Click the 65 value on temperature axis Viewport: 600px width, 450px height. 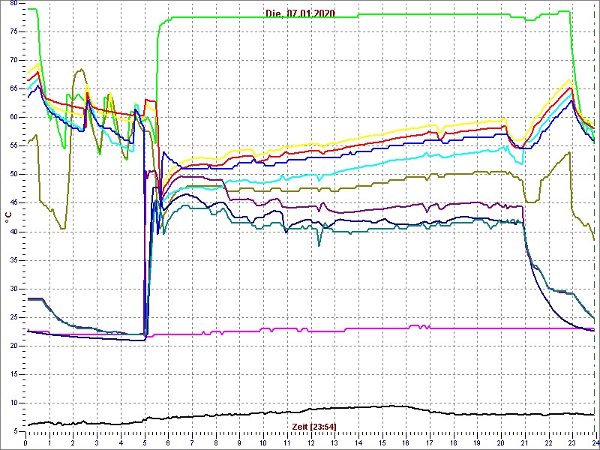(x=13, y=88)
